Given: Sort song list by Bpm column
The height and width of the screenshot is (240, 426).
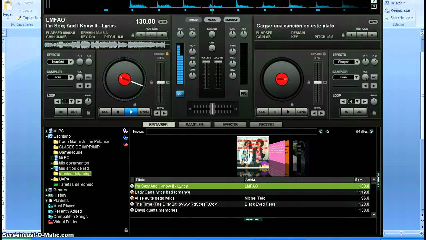Looking at the screenshot, I should tap(362, 180).
